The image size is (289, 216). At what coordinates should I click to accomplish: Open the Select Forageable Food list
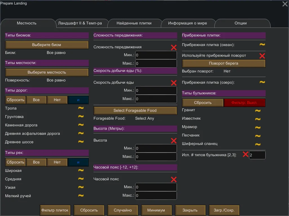point(135,110)
